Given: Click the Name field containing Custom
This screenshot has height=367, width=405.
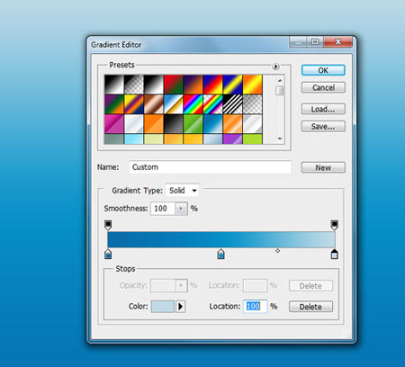Looking at the screenshot, I should click(210, 167).
